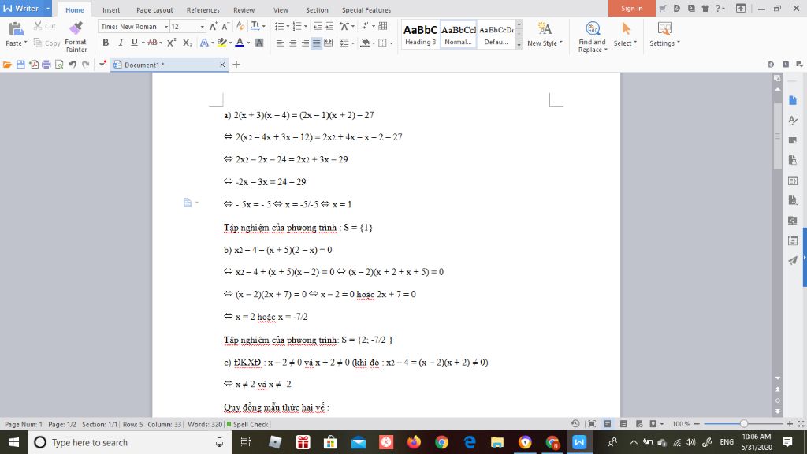Open the Writer application menu button
This screenshot has height=454, width=807.
(26, 8)
